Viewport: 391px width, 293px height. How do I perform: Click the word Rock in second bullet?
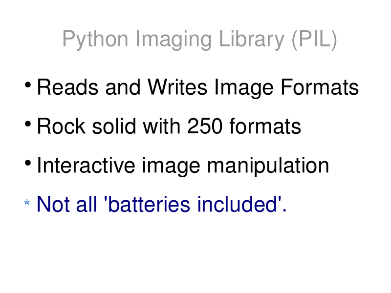(61, 126)
